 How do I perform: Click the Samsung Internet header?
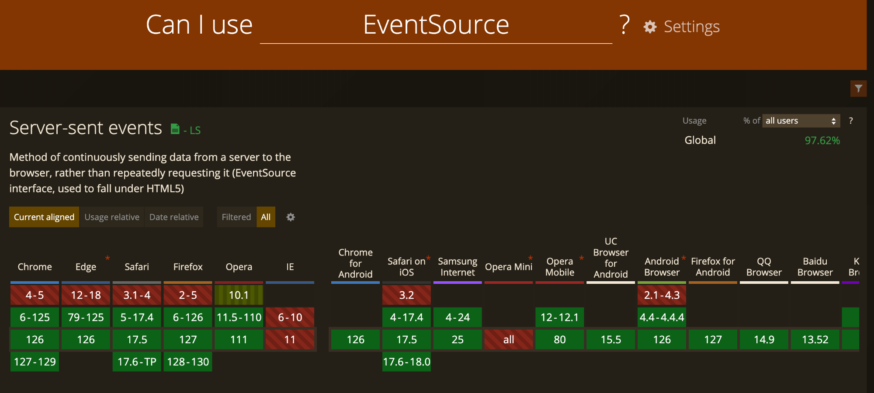[458, 267]
